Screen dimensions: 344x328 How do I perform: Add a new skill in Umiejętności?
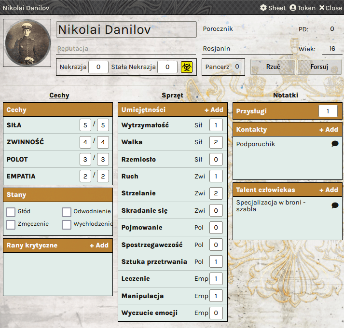(x=214, y=110)
